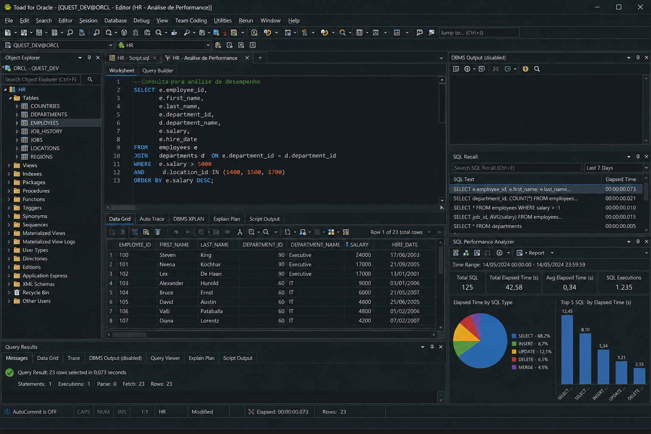This screenshot has height=434, width=651.
Task: Open the QUEST_DEV@ORCL connection dropdown
Action: [111, 45]
